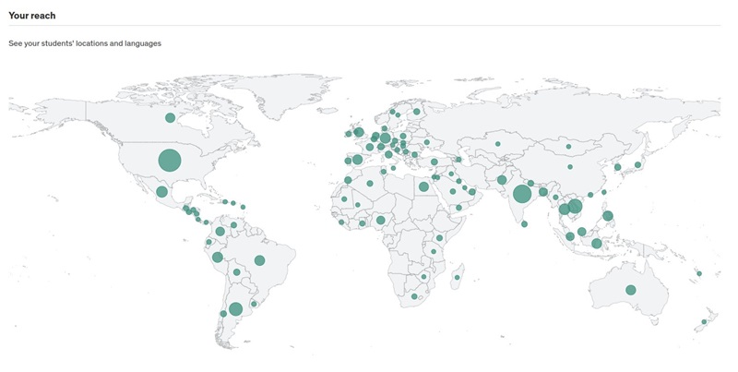
Task: Click the South Africa bubble
Action: tap(415, 296)
